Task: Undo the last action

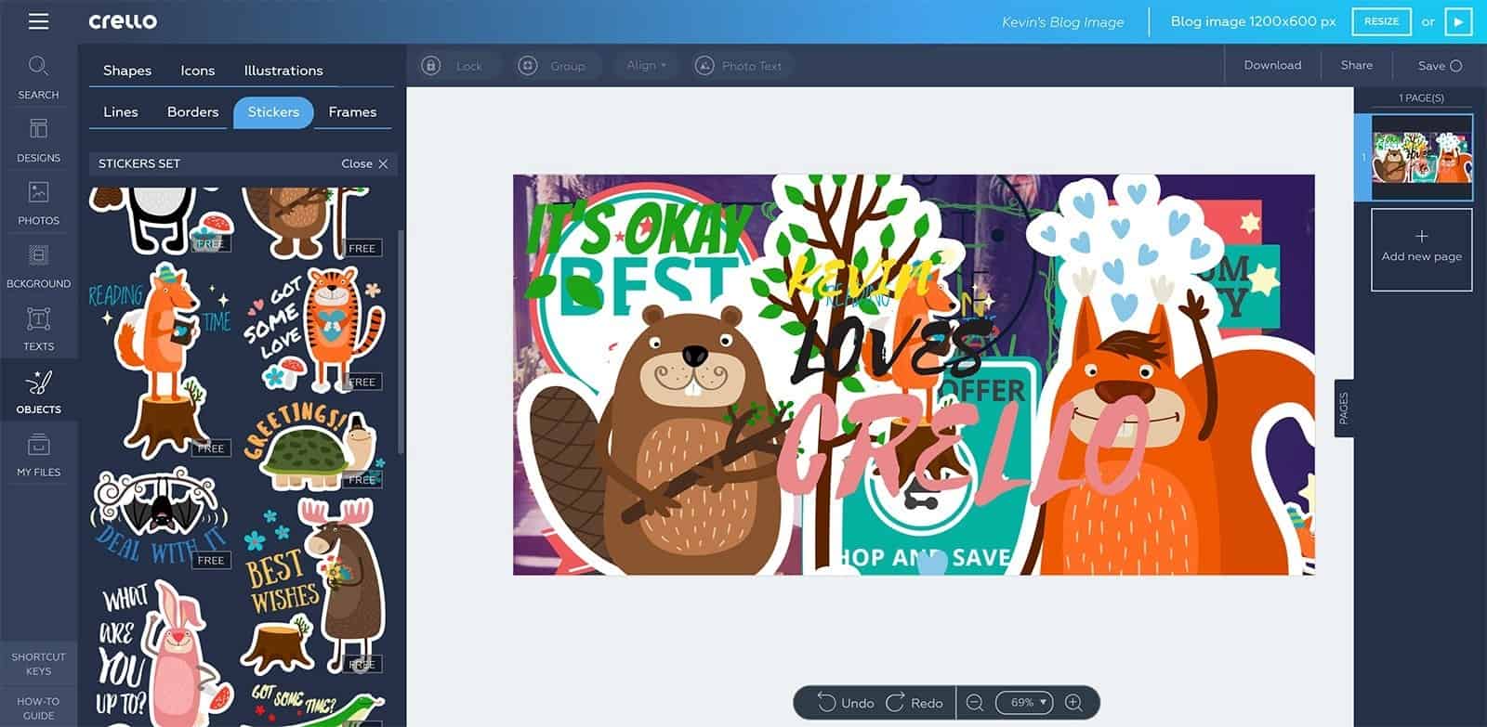Action: coord(846,703)
